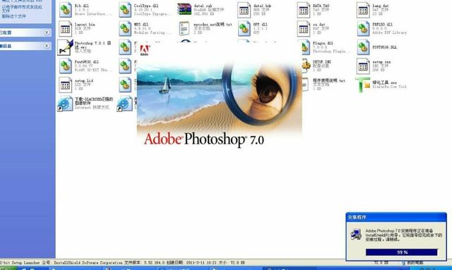The height and width of the screenshot is (270, 452).
Task: Click the Adobe logo on the splash screen
Action: tap(144, 50)
